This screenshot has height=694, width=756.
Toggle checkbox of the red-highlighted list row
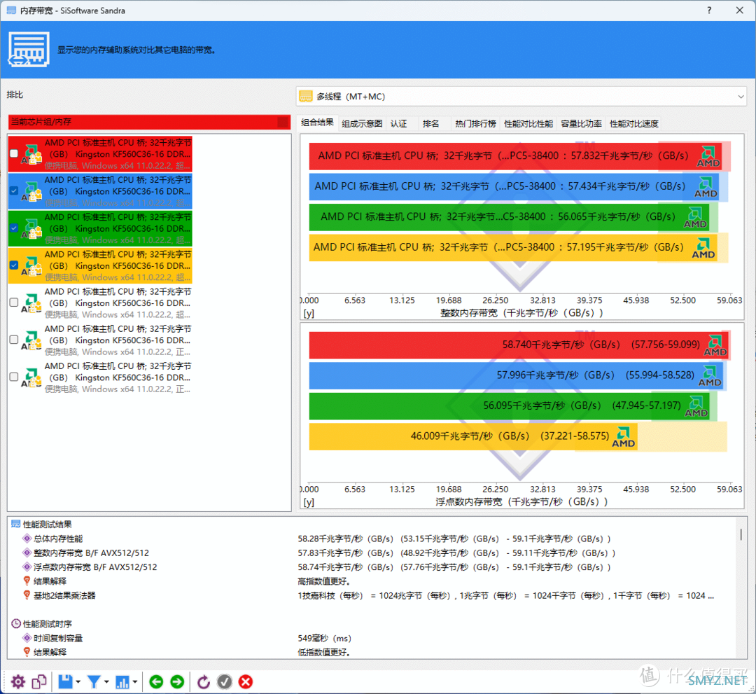(x=14, y=153)
